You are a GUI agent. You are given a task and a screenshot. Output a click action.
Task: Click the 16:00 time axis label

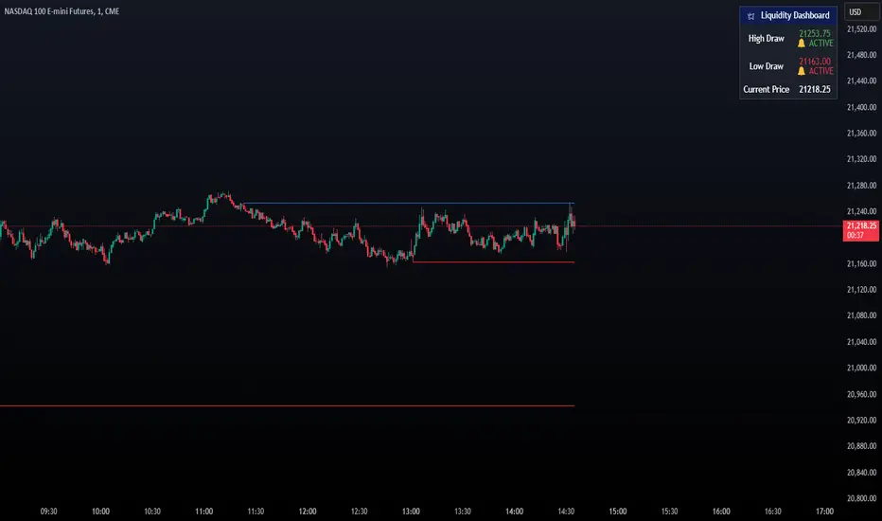[x=722, y=512]
